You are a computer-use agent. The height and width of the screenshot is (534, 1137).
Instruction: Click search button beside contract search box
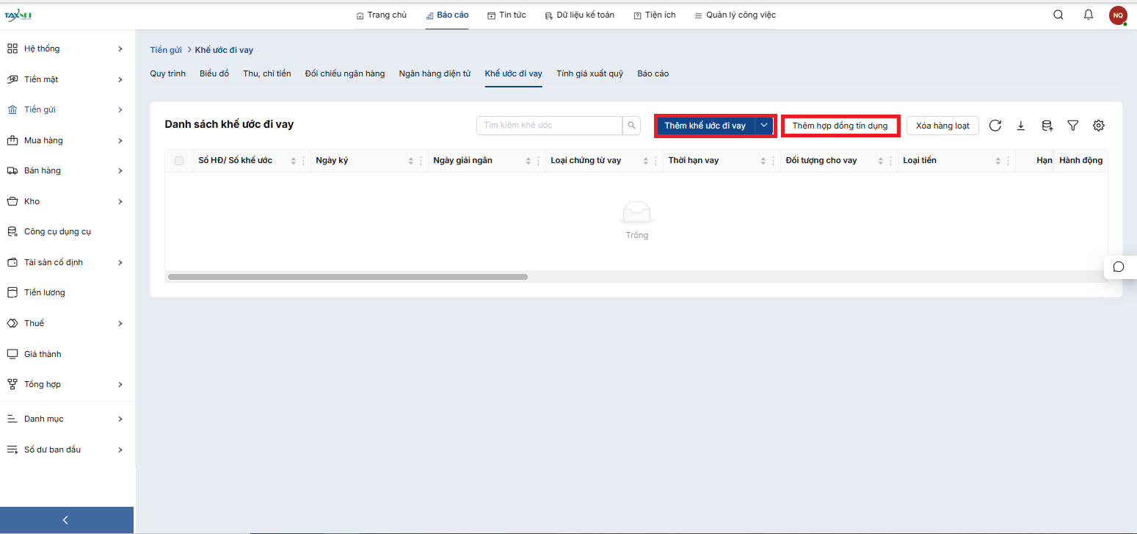tap(631, 126)
